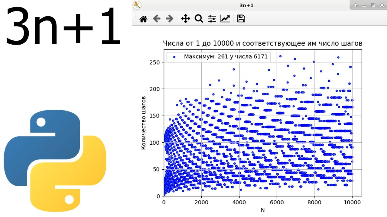Click the x-axis tick label "2000"
The height and width of the screenshot is (217, 387).
coord(201,203)
